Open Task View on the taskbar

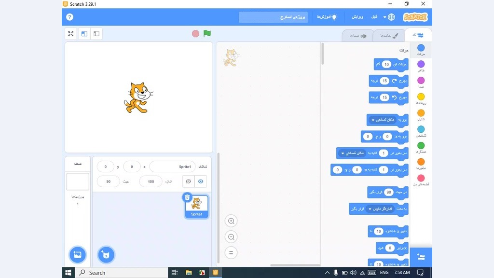pos(175,273)
